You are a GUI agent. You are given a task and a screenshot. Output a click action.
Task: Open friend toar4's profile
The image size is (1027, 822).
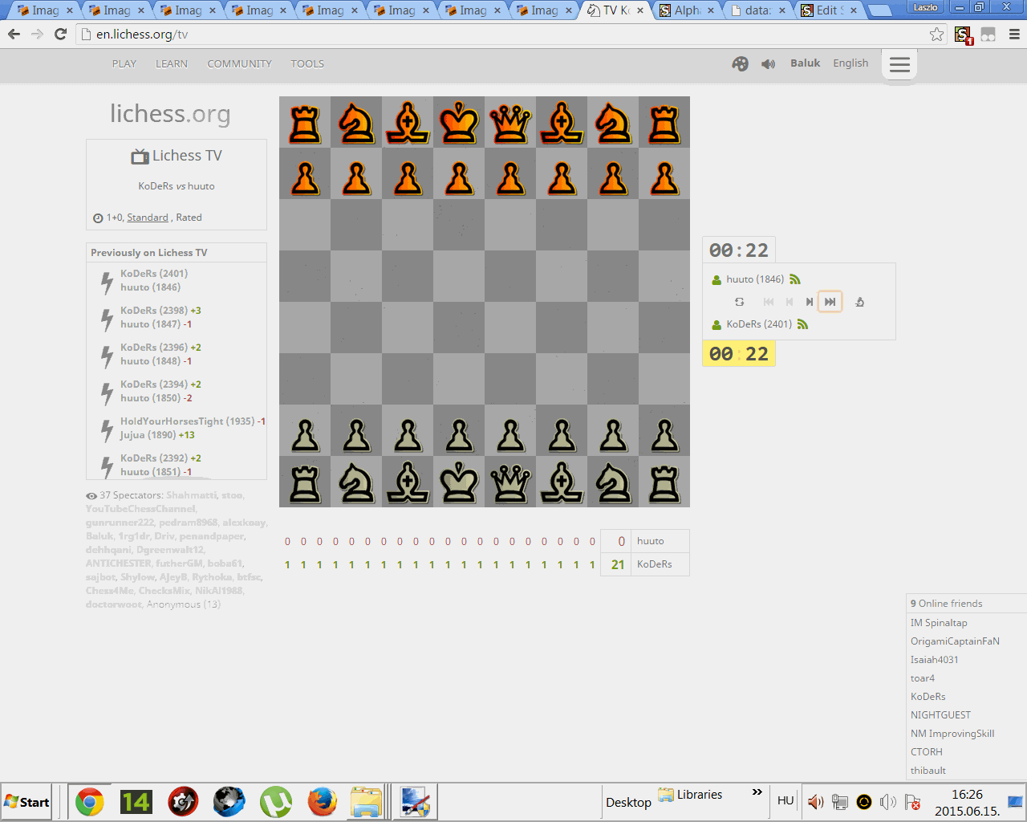point(923,678)
